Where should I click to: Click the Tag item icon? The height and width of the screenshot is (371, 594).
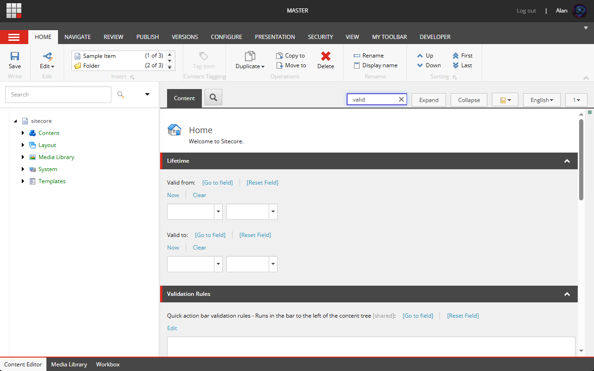click(x=204, y=56)
